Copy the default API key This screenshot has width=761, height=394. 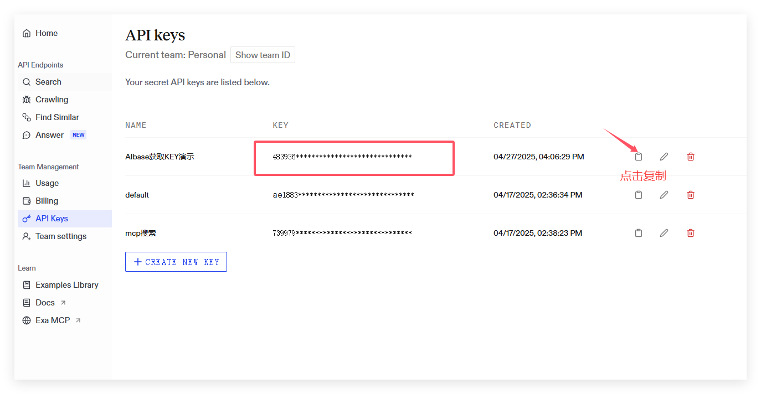639,195
